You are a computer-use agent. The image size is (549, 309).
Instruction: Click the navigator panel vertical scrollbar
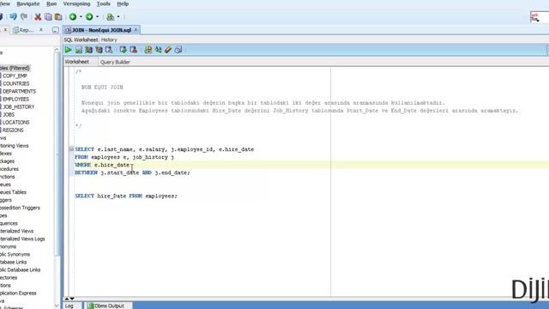tap(57, 154)
